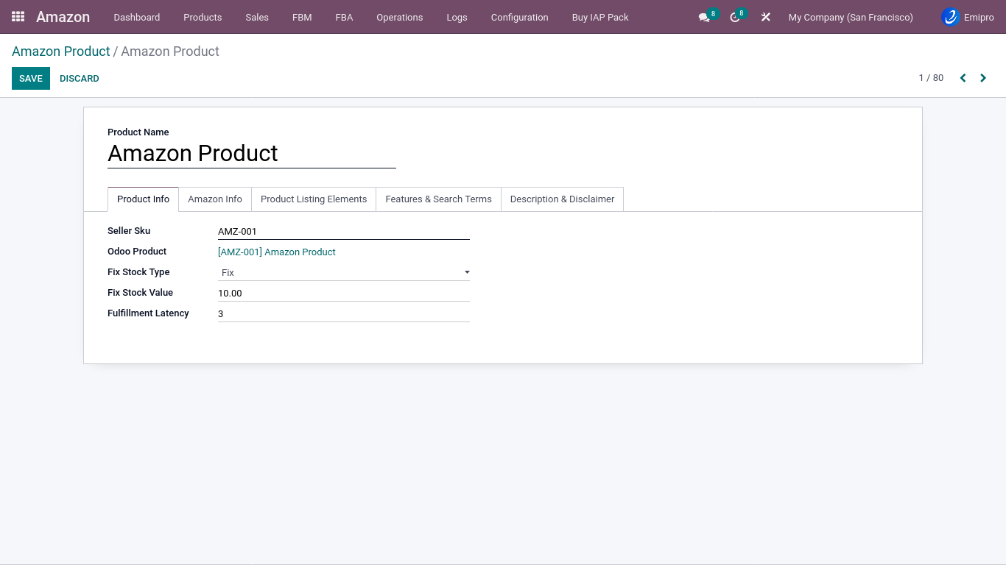Viewport: 1006px width, 565px height.
Task: Open the Configuration menu
Action: point(519,17)
